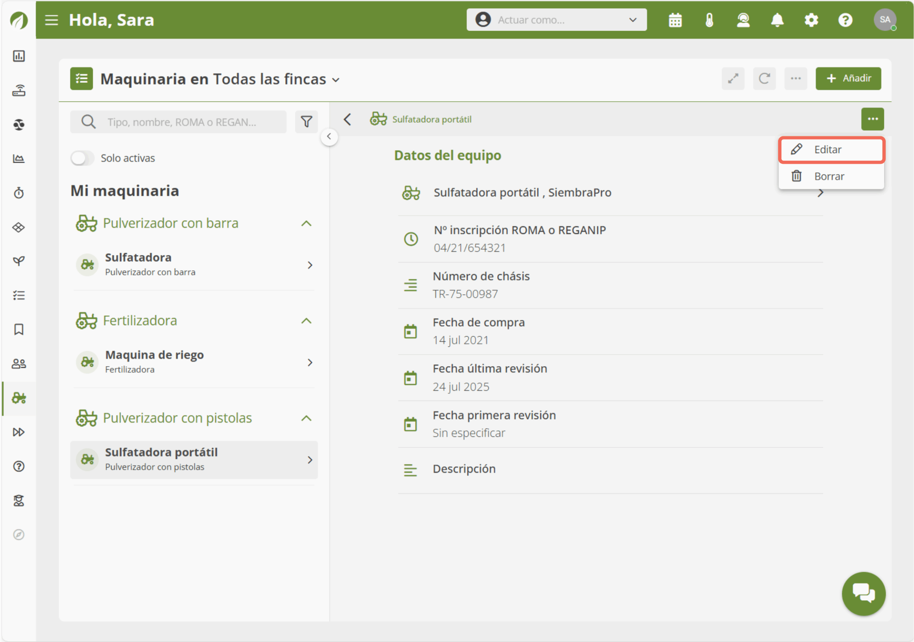
Task: Collapse the Fertilizadora group
Action: click(x=306, y=321)
